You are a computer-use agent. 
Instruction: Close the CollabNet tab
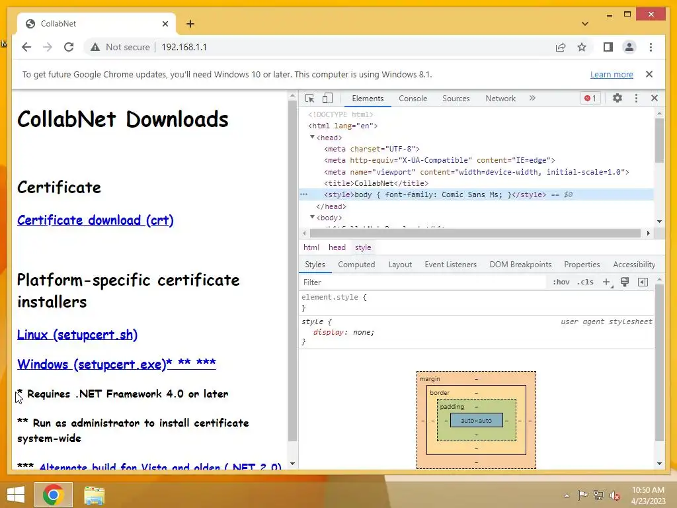pyautogui.click(x=165, y=24)
